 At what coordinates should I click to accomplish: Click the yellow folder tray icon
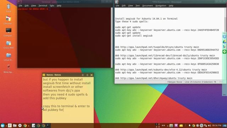click(181, 126)
